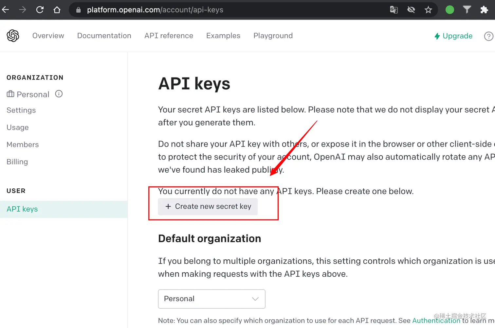Click the ORGANIZATION sidebar section label
The width and height of the screenshot is (495, 328).
[35, 78]
